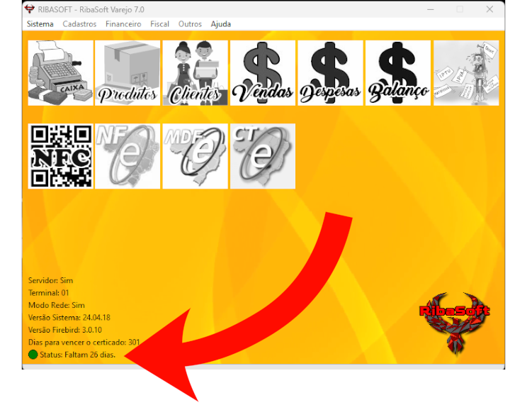
Task: Open the Despesas dollar tile
Action: [330, 73]
